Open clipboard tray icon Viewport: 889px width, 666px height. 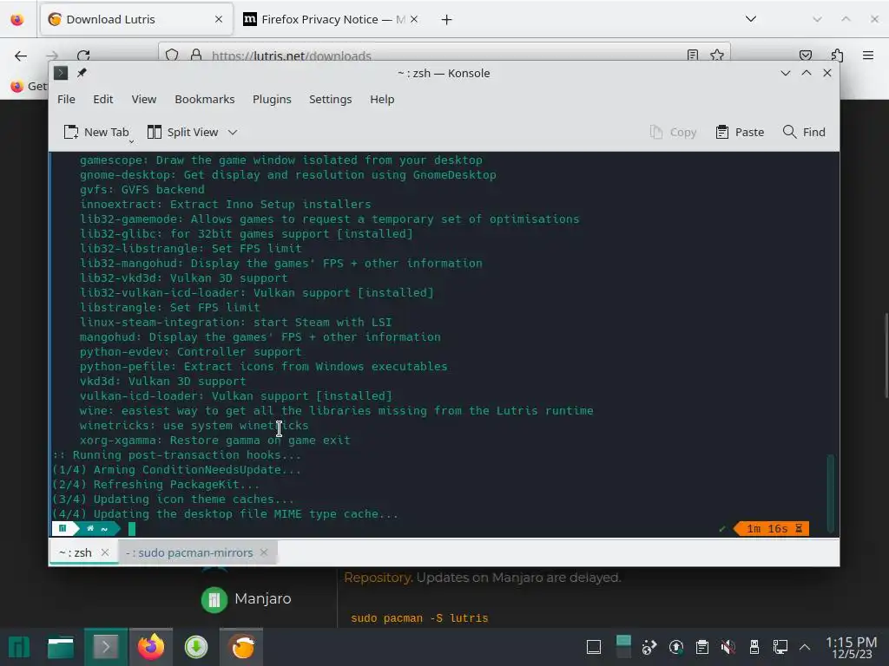(x=701, y=647)
